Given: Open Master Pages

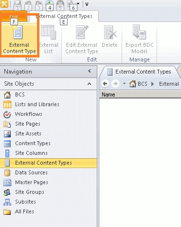Looking at the screenshot, I should click(49, 182).
